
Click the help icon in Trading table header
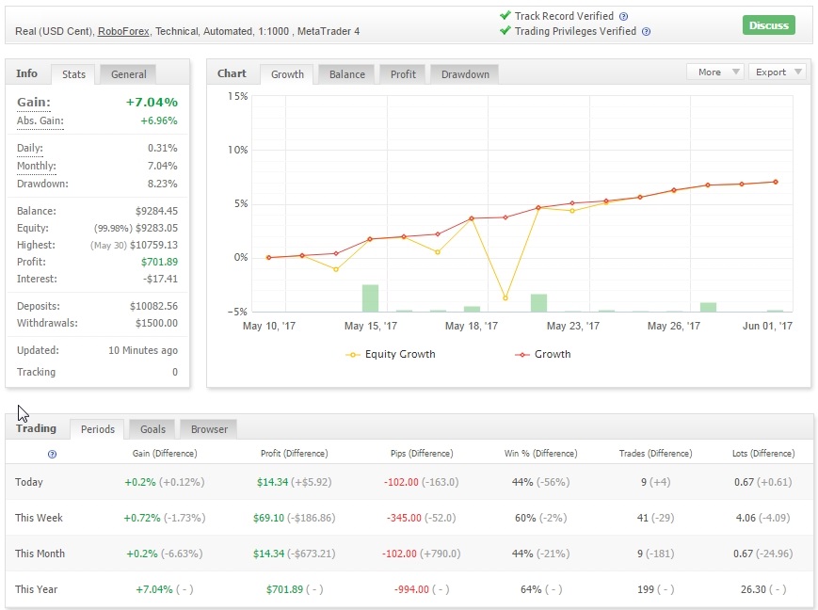(x=52, y=454)
